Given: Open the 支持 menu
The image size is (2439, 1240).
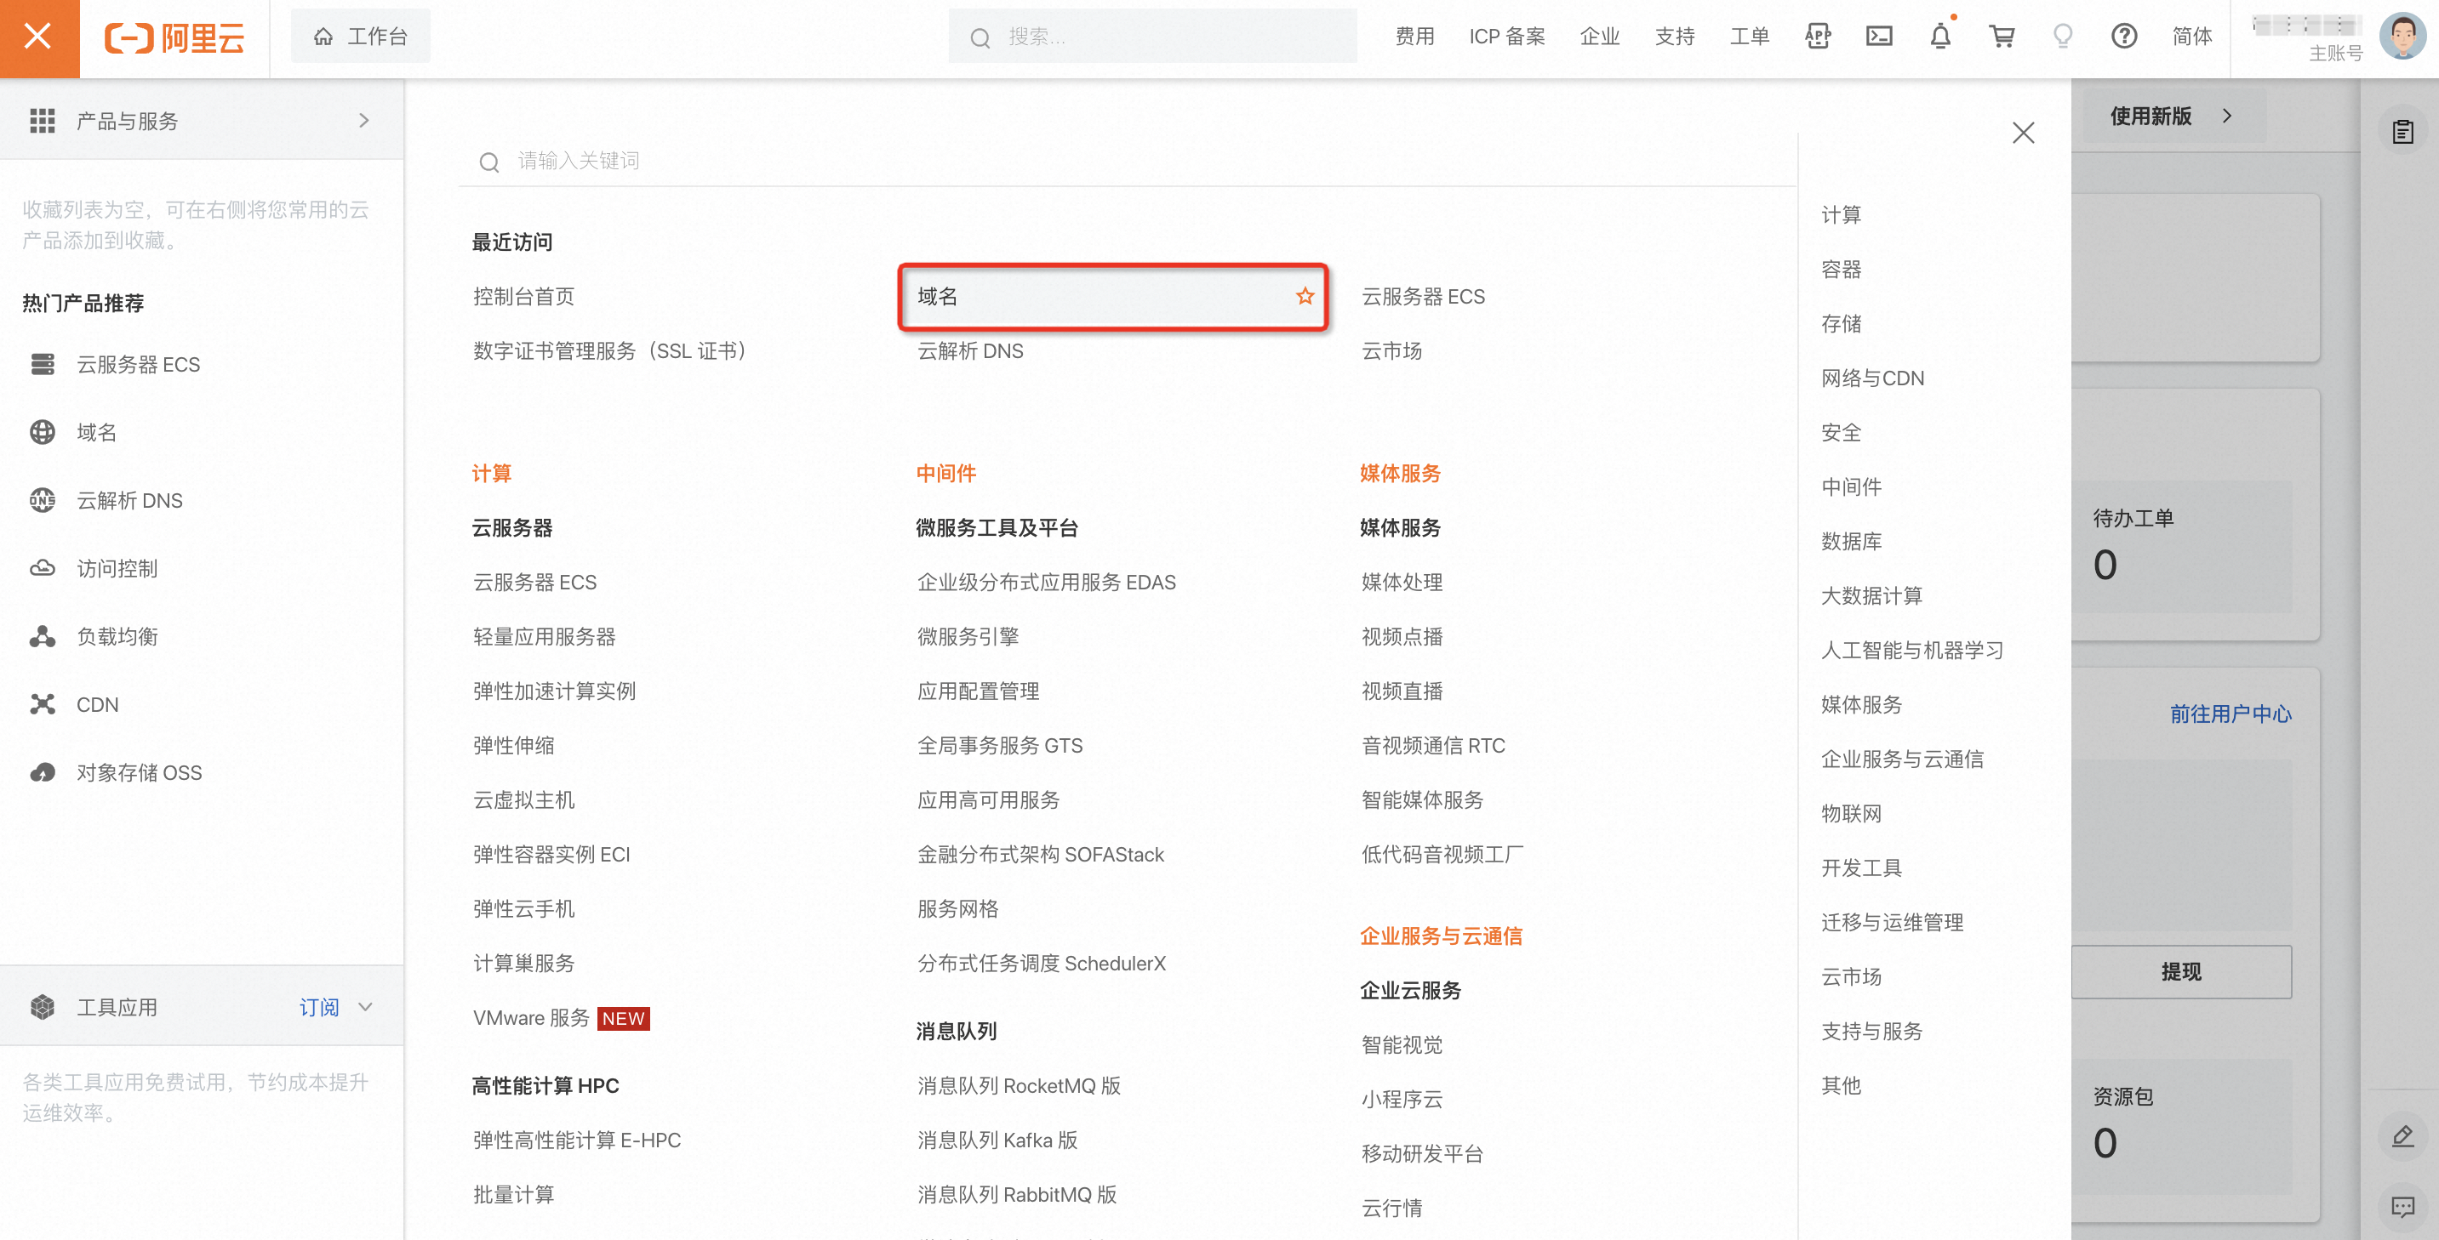Looking at the screenshot, I should point(1674,37).
